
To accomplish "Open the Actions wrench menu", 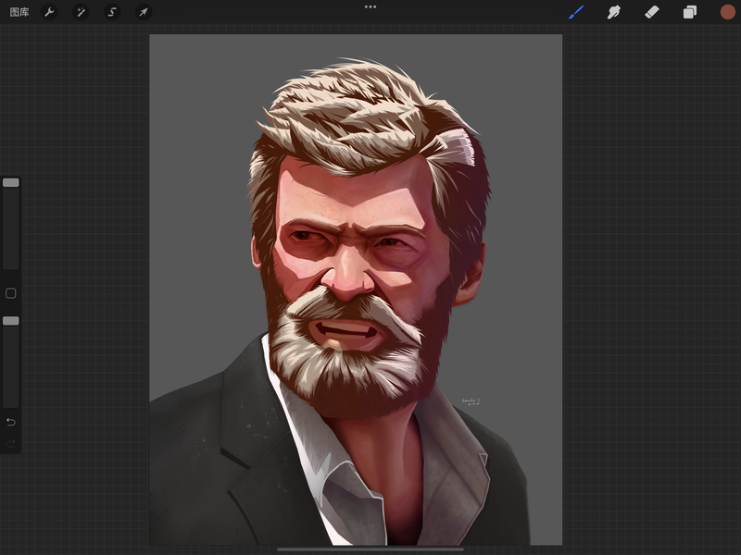I will point(49,12).
